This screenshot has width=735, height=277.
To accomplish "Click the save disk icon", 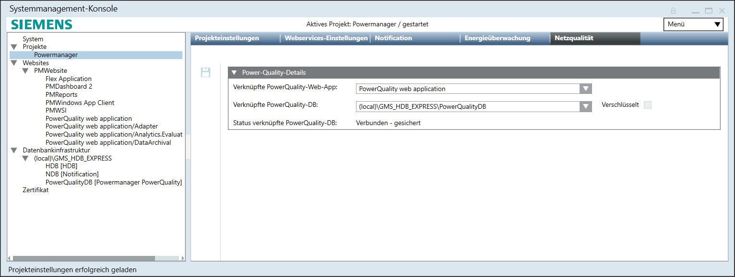I will coord(205,72).
